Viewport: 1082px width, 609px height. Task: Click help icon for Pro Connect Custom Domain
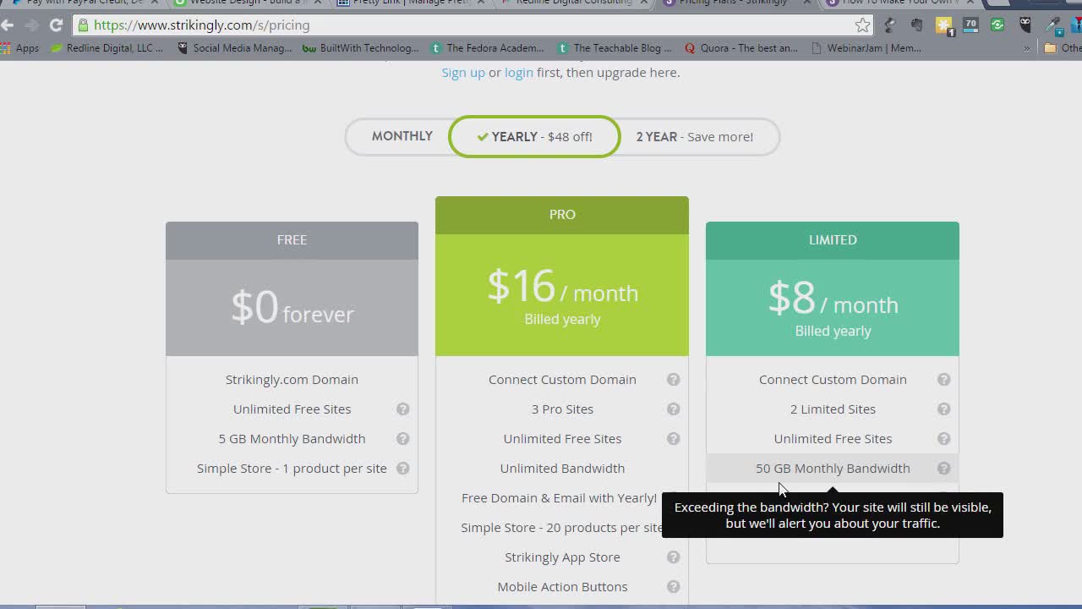[x=674, y=379]
